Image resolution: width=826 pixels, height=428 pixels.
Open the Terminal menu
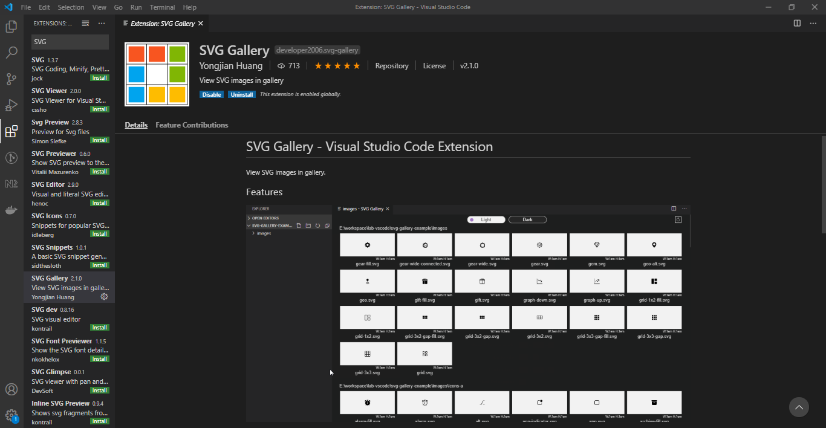click(161, 7)
